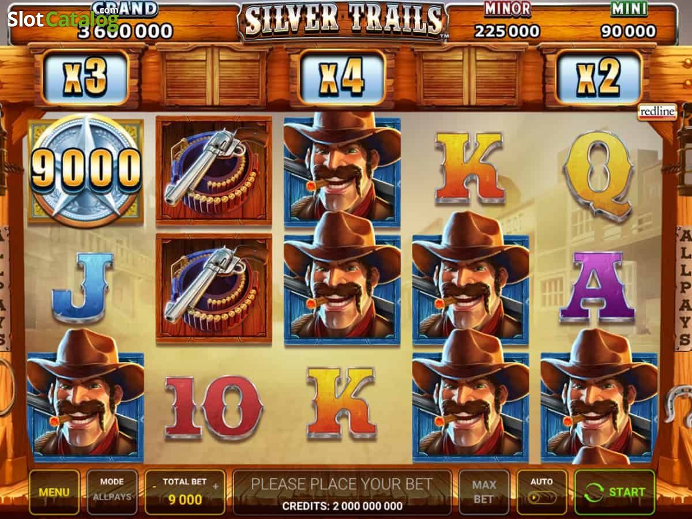Switch the MODE ALLPAYS setting
This screenshot has width=692, height=519.
tap(112, 491)
